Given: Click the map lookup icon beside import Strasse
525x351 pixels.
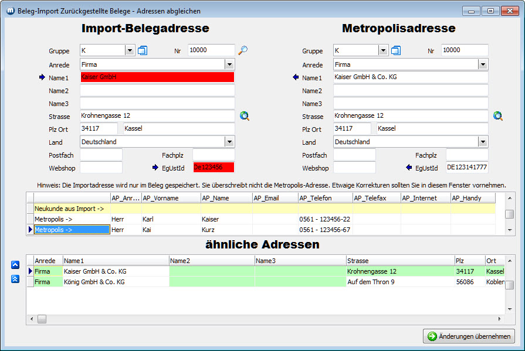Looking at the screenshot, I should 245,116.
